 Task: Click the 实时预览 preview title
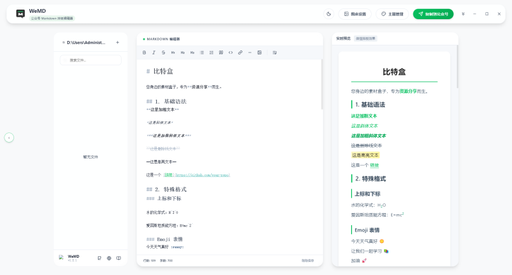[344, 38]
